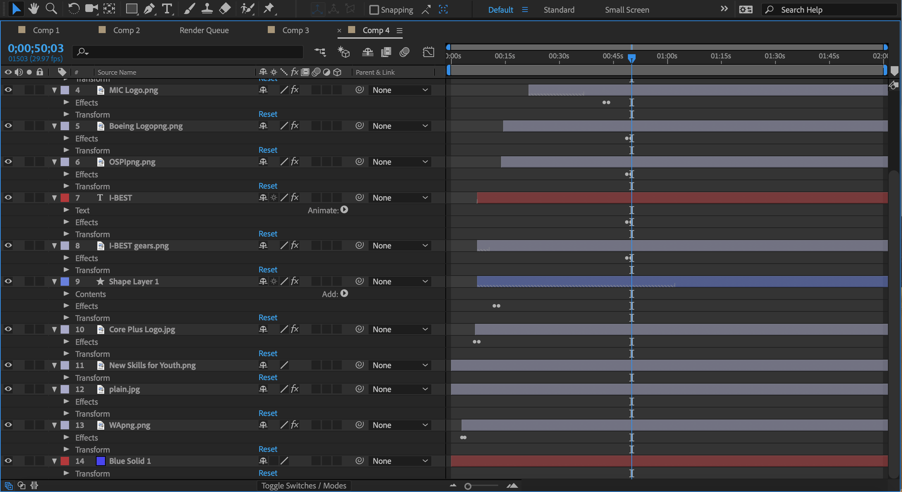Click the layer search input field
This screenshot has height=492, width=902.
tap(190, 52)
